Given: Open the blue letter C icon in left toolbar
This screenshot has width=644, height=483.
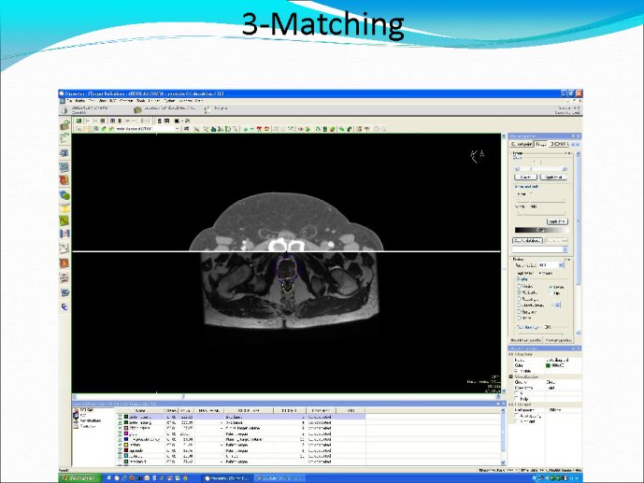Looking at the screenshot, I should [x=64, y=307].
